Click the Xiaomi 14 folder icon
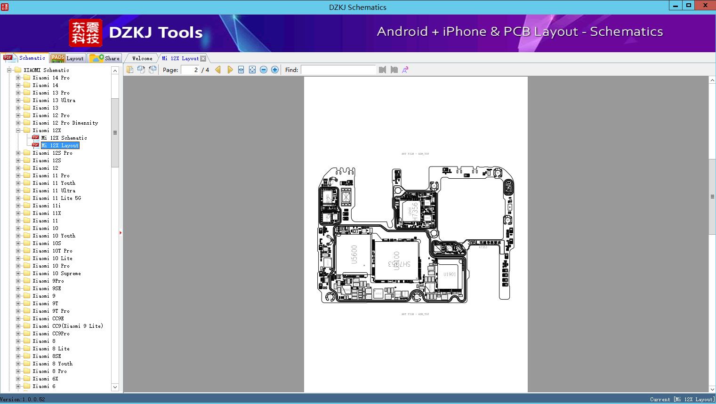 pos(27,85)
